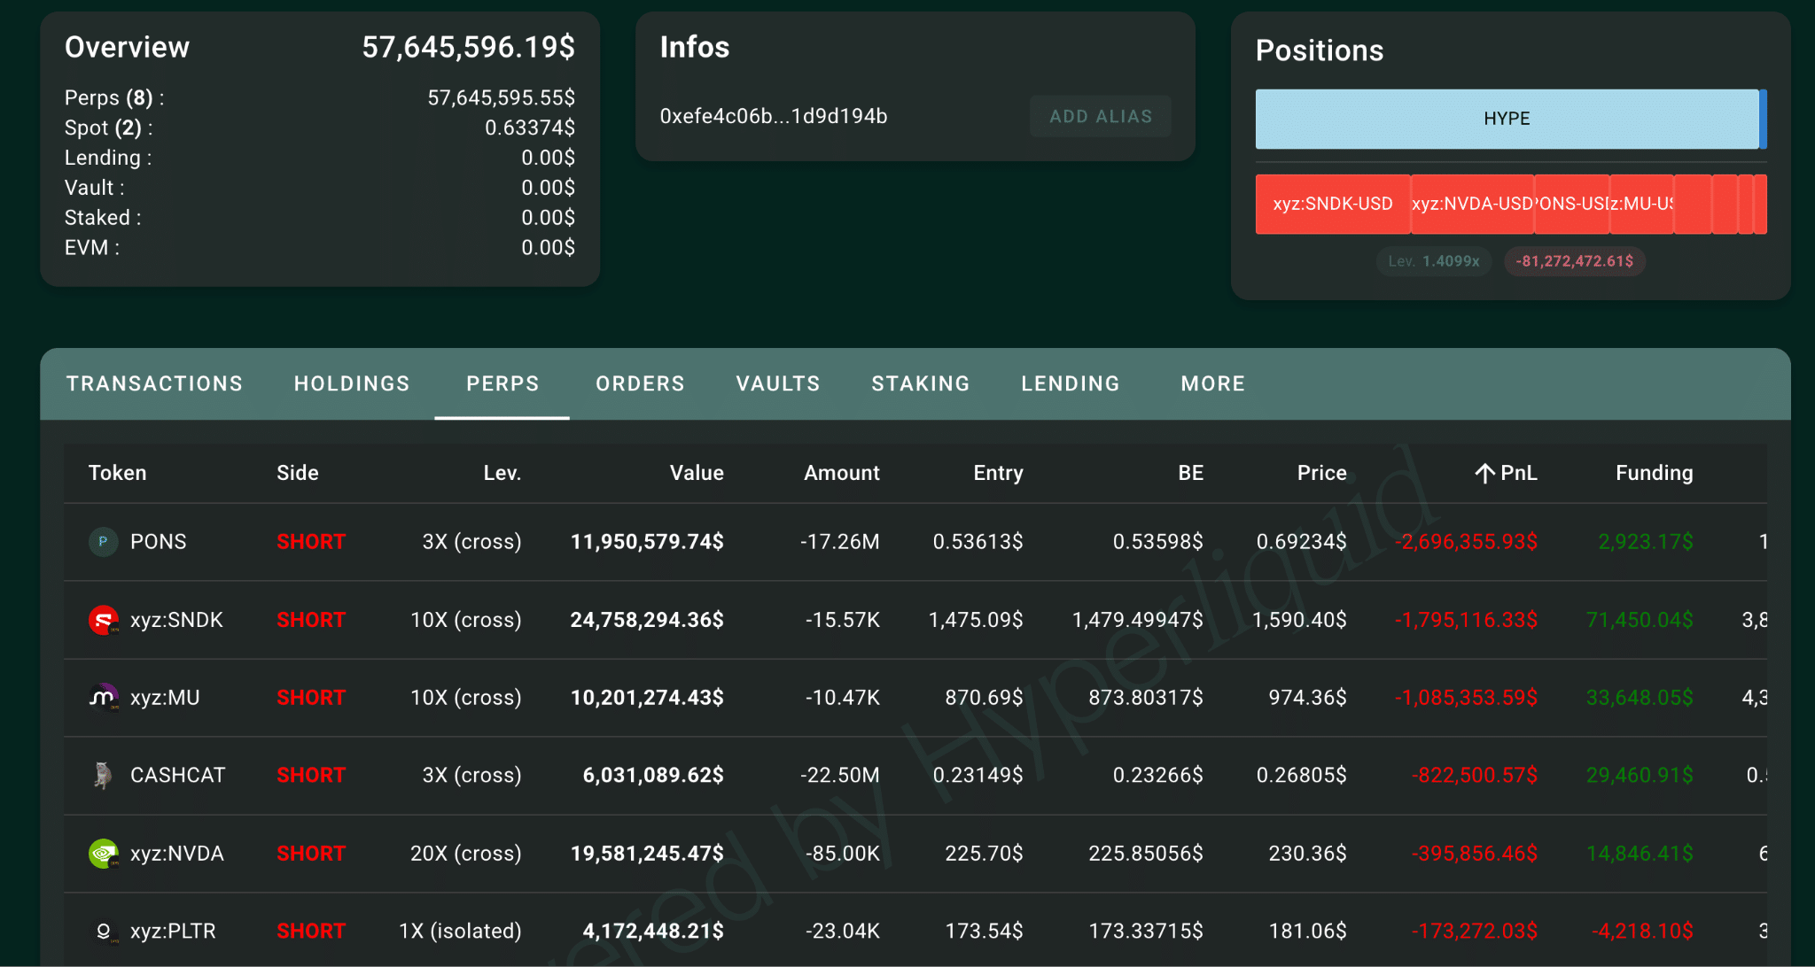Click xyz:PLTR funding -4,218.10$

pos(1642,932)
